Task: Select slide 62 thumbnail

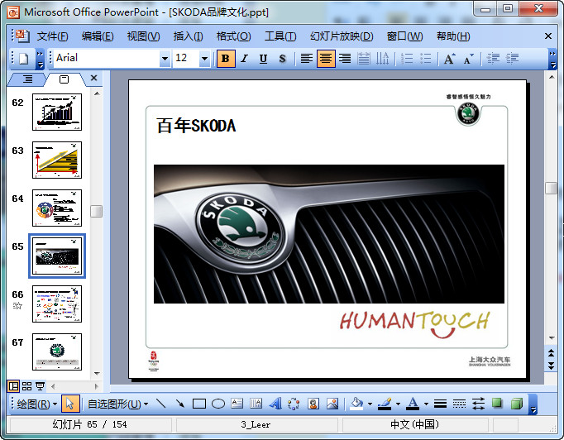Action: pyautogui.click(x=57, y=112)
